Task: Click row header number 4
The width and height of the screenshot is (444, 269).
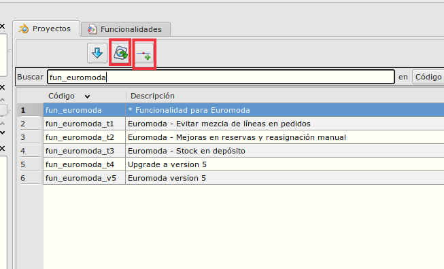Action: (x=30, y=151)
